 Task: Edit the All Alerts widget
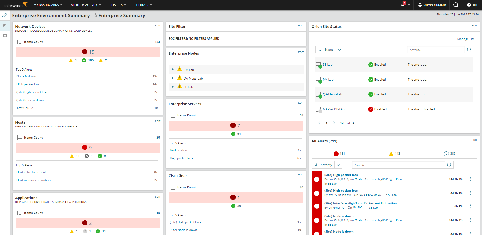[475, 140]
